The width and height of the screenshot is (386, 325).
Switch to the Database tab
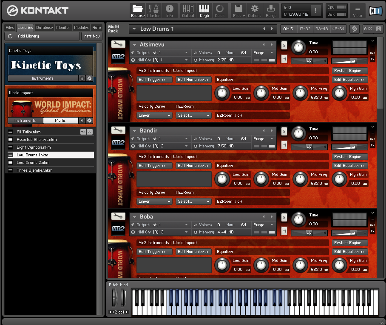coord(45,27)
